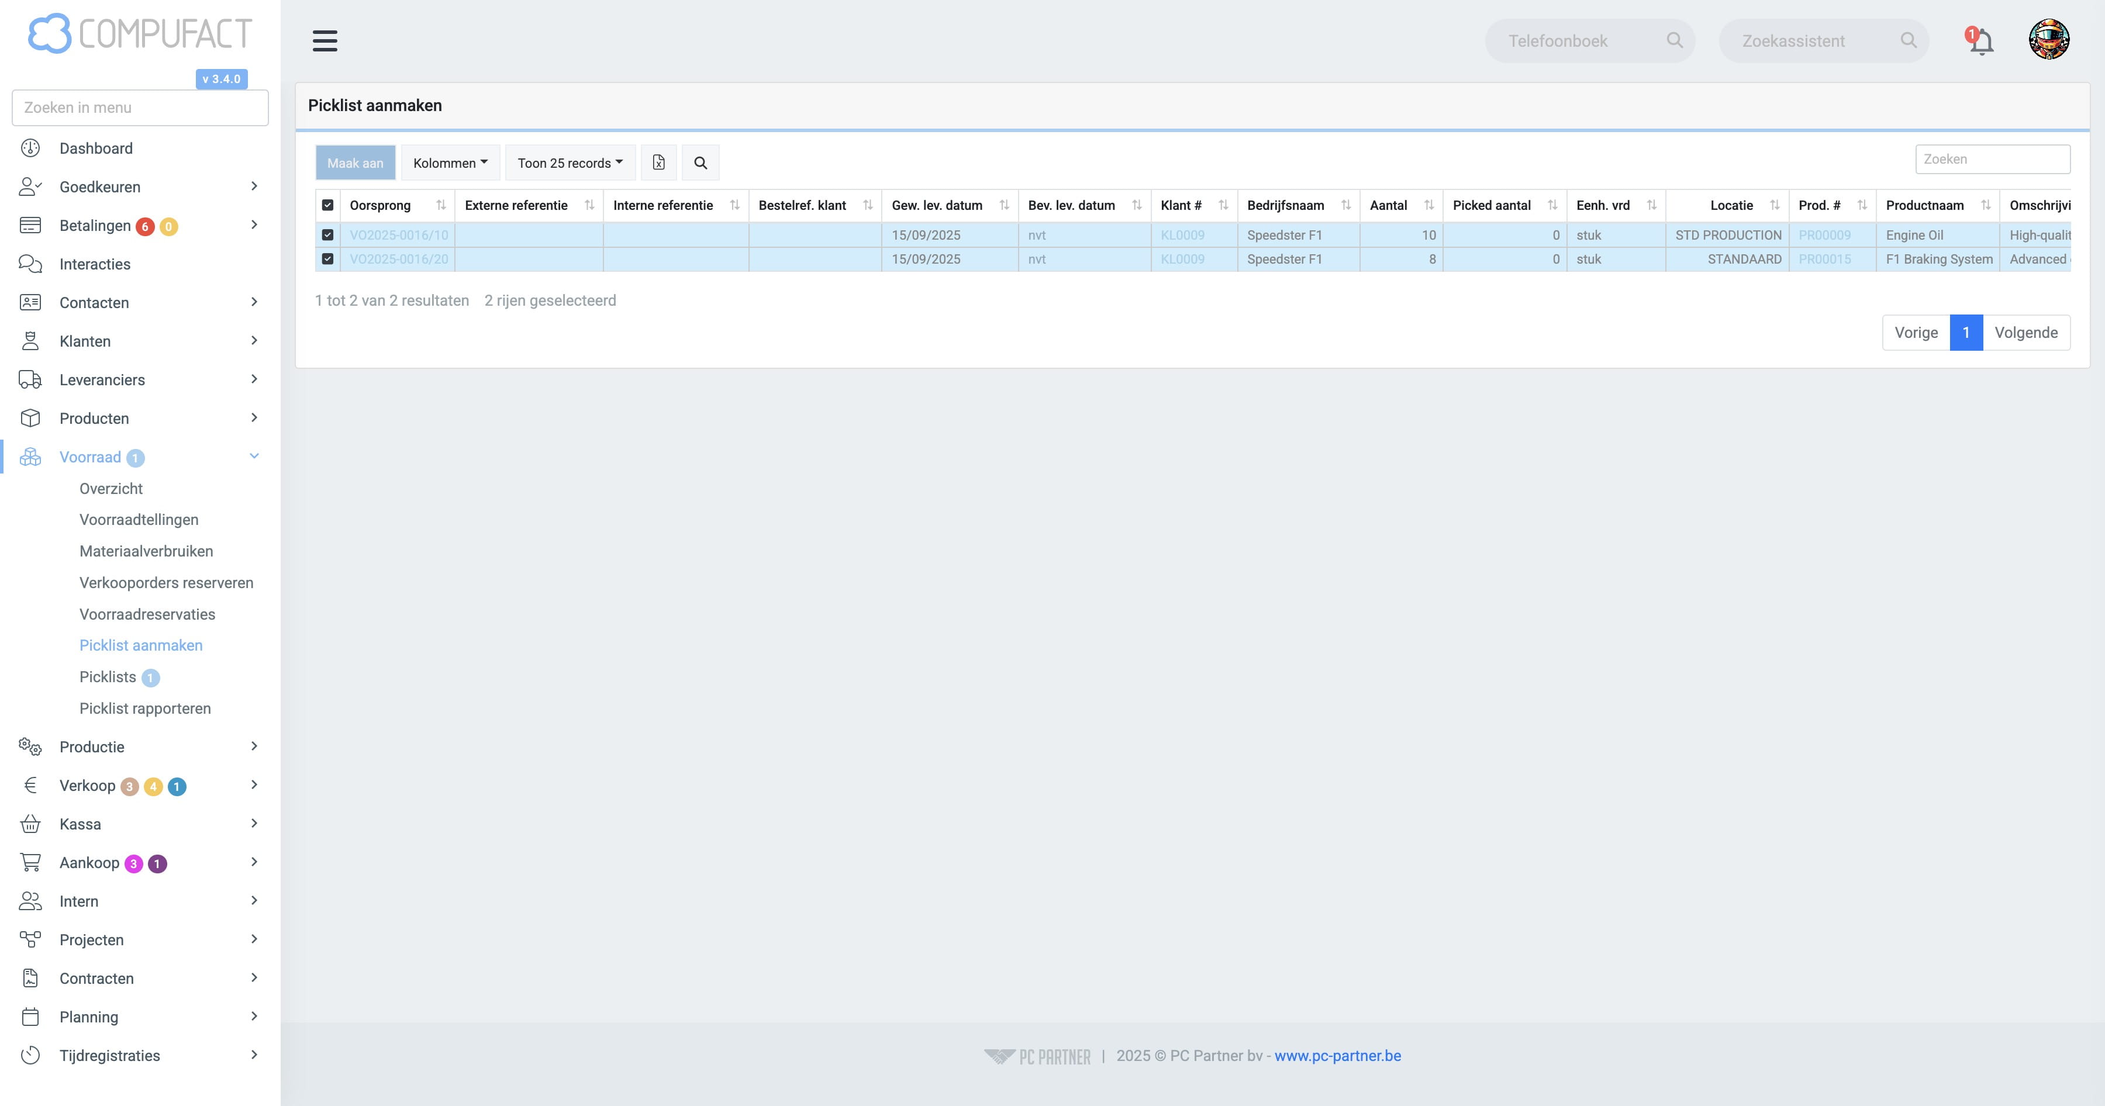The height and width of the screenshot is (1106, 2105).
Task: Focus the Telefoonboek search field
Action: [1589, 41]
